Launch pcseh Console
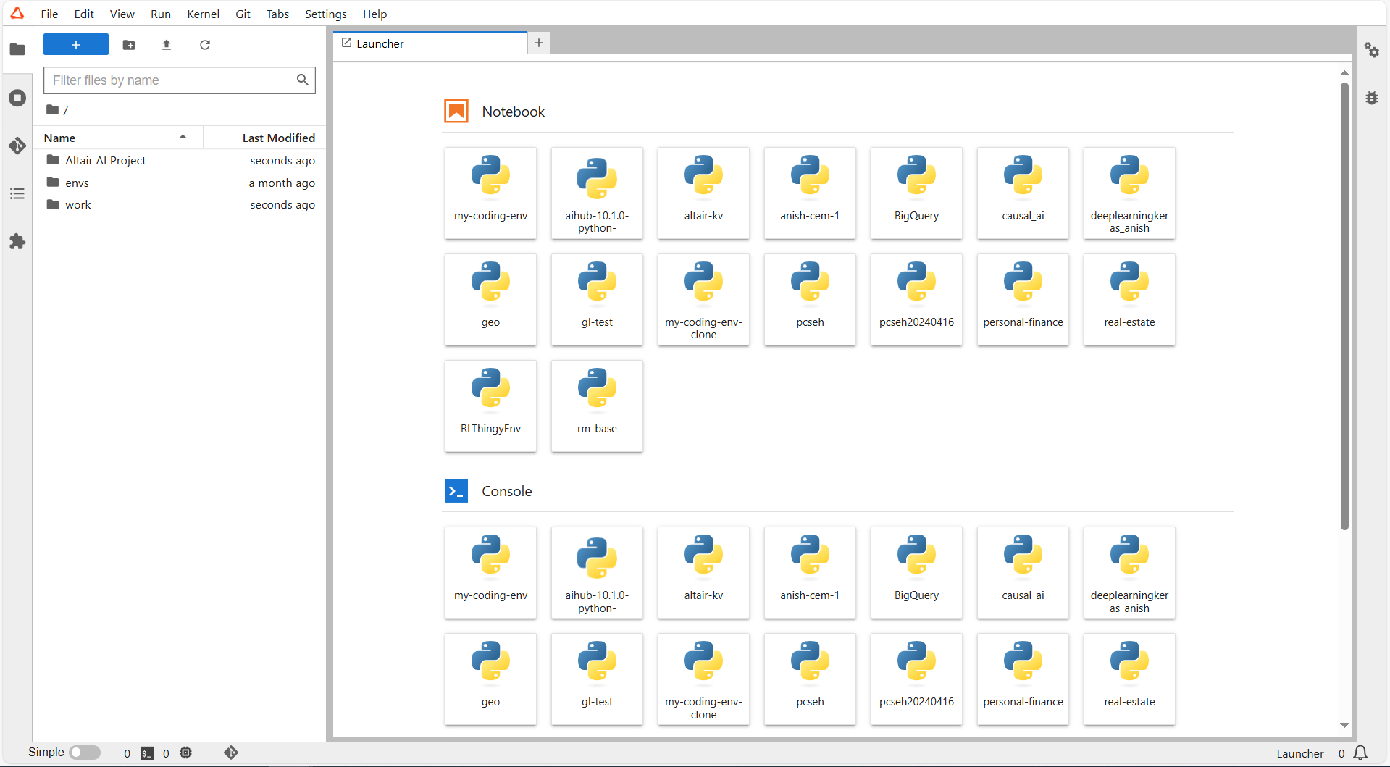Image resolution: width=1390 pixels, height=767 pixels. click(810, 679)
